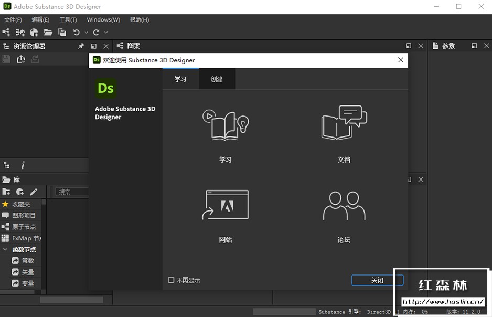Viewport: 492px width, 317px height.
Task: Click the undo arrow in the toolbar
Action: [x=77, y=33]
